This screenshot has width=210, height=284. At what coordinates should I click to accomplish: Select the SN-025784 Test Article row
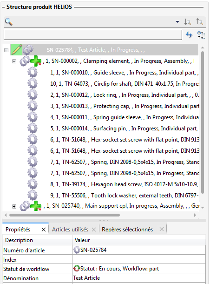coord(105,50)
